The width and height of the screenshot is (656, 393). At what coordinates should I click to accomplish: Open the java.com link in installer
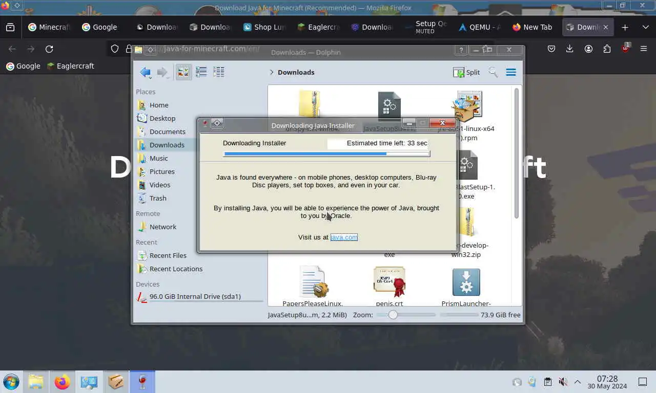(344, 237)
